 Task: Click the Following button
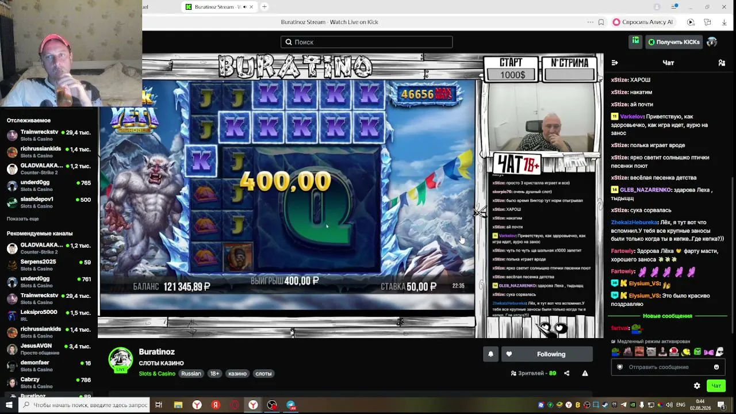coord(547,354)
